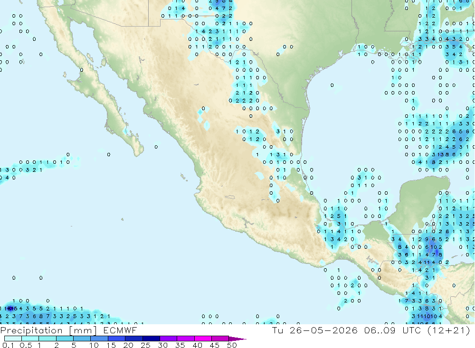Click the '35' legend value
This screenshot has height=348, width=475.
pos(180,345)
